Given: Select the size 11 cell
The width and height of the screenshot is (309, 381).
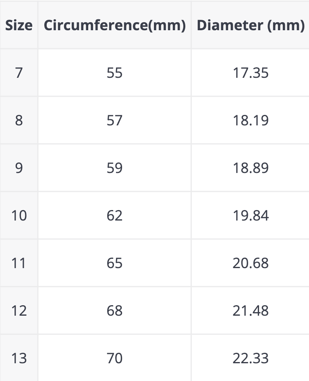Looking at the screenshot, I should [19, 263].
